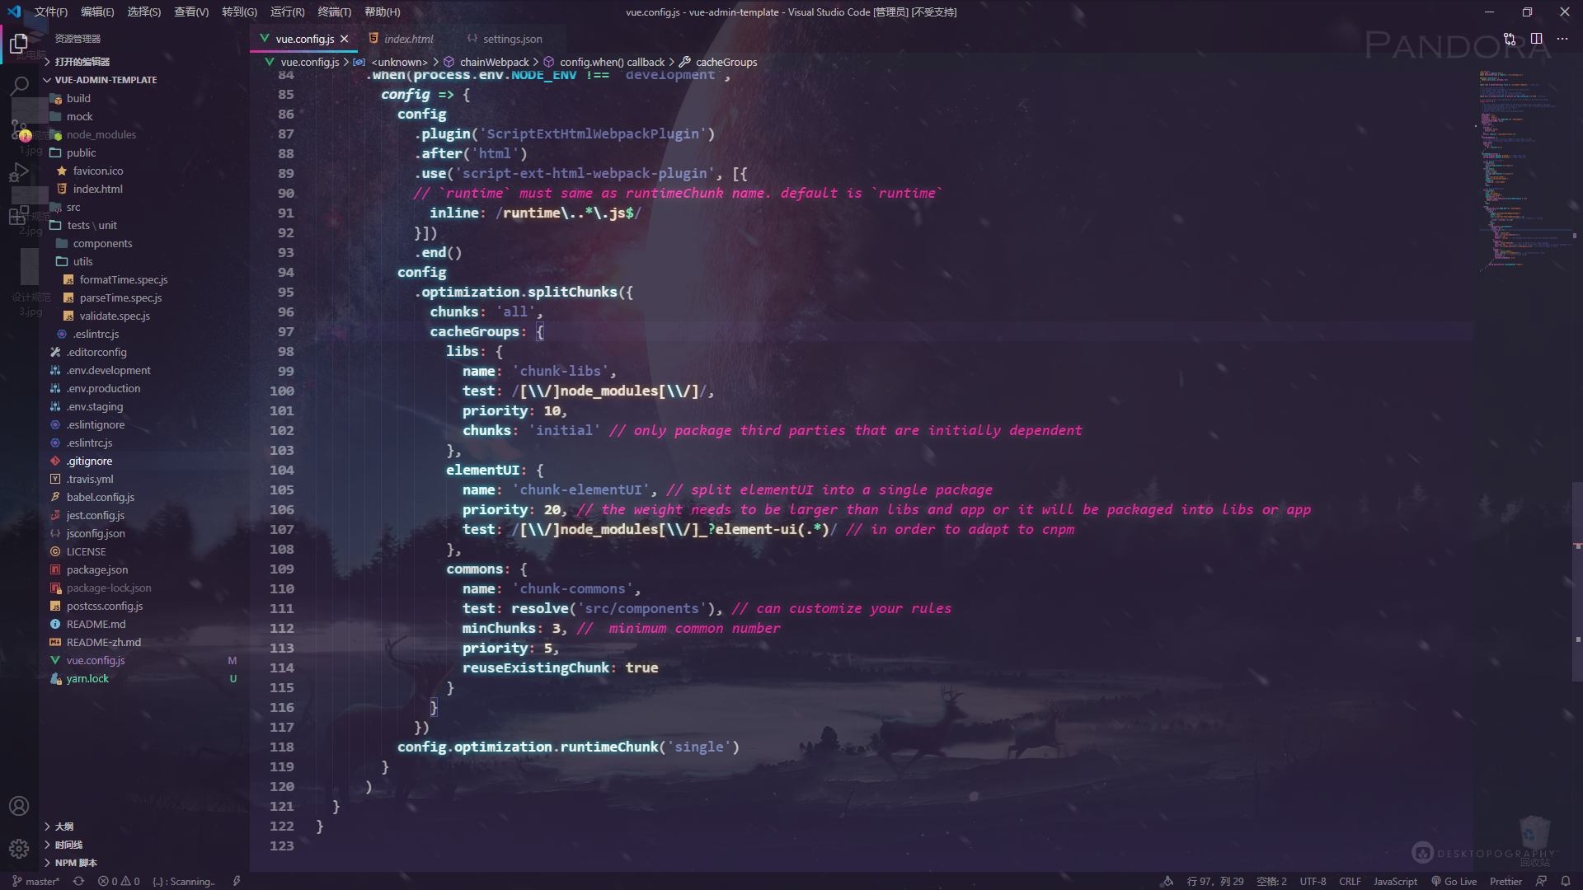Open the Run and Debug view
Image resolution: width=1583 pixels, height=890 pixels.
click(x=19, y=171)
